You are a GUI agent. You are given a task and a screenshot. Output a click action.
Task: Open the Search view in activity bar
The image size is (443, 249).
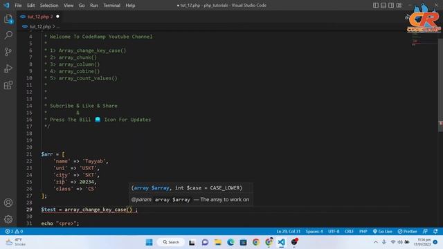pyautogui.click(x=8, y=35)
